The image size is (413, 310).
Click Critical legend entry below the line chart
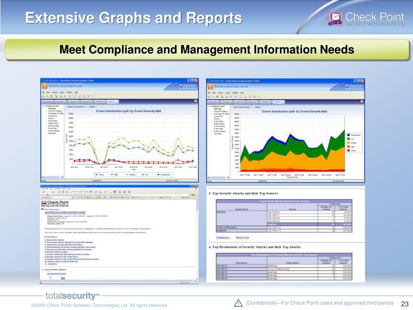[100, 174]
